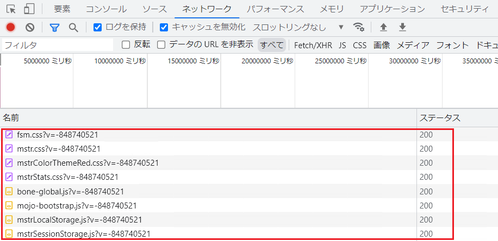Uncheck the キャッシュを無効化 checkbox
498x241 pixels.
click(164, 27)
